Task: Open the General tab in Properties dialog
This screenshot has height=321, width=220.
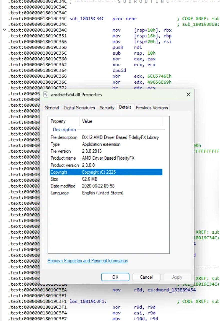Action: (52, 108)
